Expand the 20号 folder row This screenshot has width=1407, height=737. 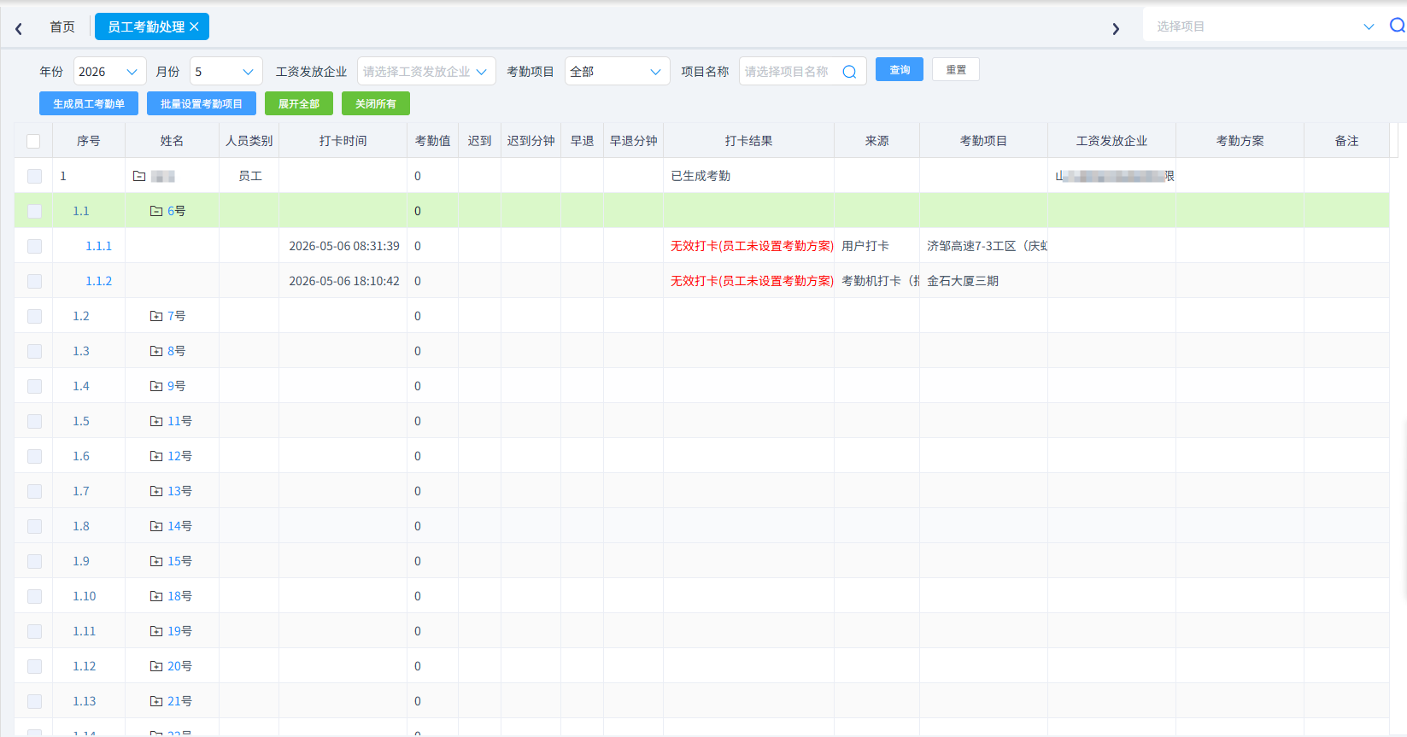coord(156,666)
